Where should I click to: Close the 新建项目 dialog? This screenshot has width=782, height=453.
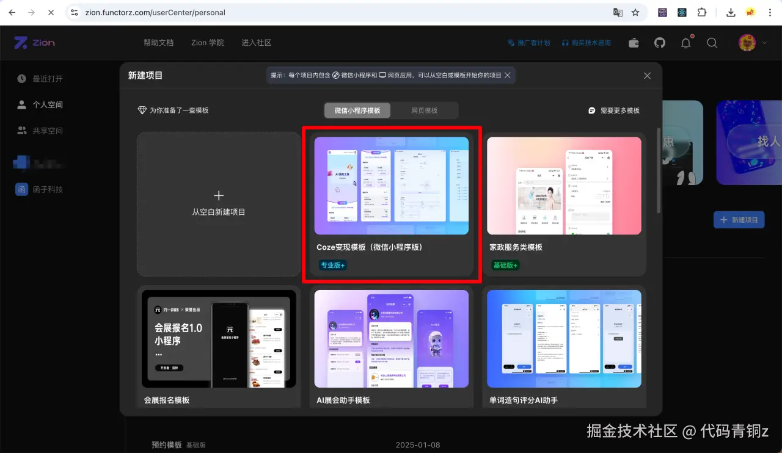coord(648,76)
